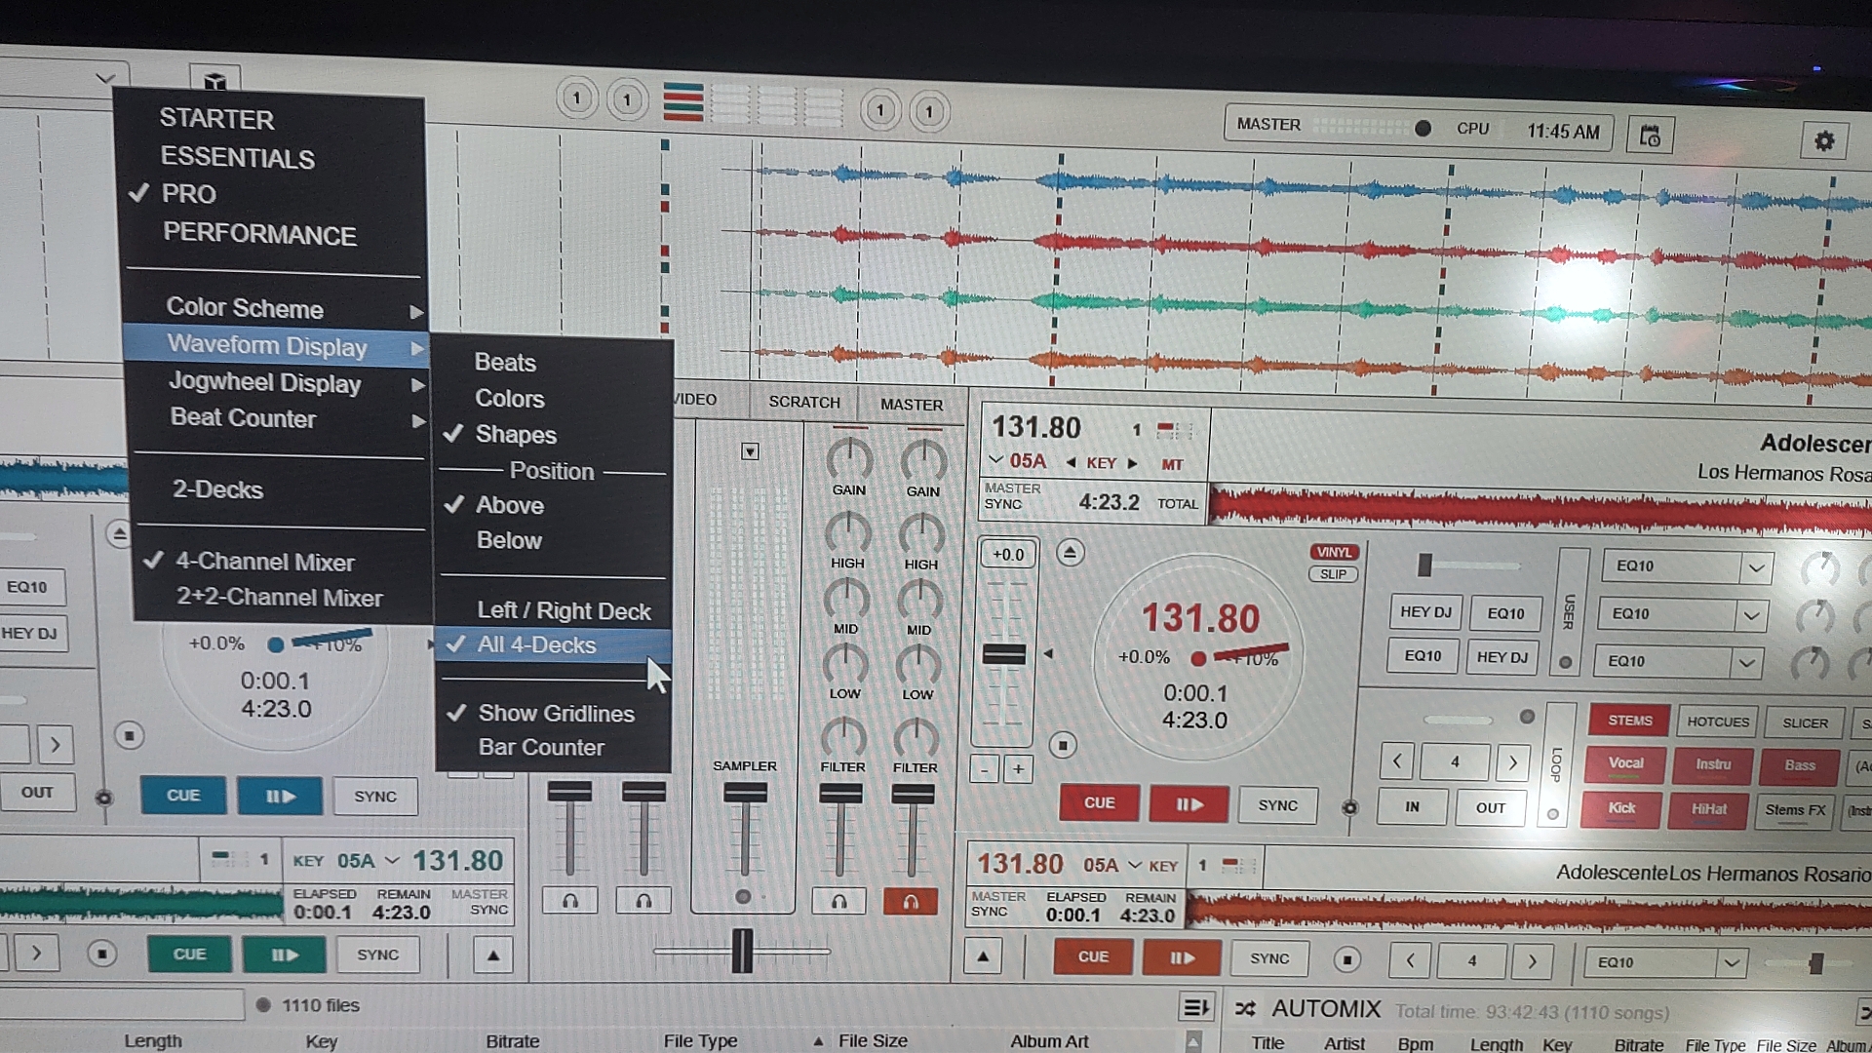Open the recording schedule icon beside the clock

click(1650, 136)
